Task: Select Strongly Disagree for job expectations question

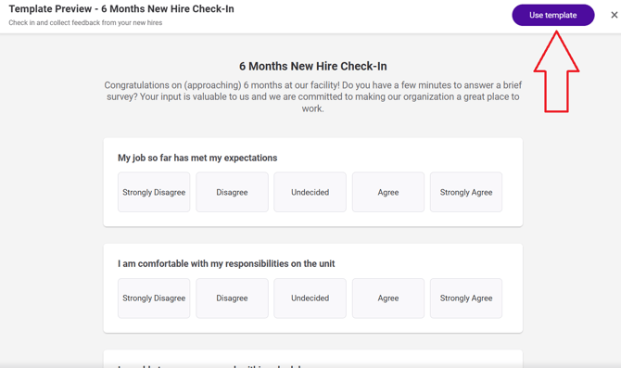Action: (154, 192)
